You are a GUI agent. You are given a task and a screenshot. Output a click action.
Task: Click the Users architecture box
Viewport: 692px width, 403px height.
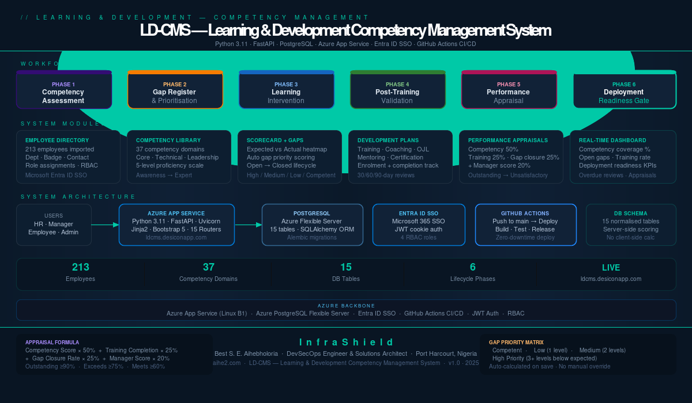click(54, 225)
